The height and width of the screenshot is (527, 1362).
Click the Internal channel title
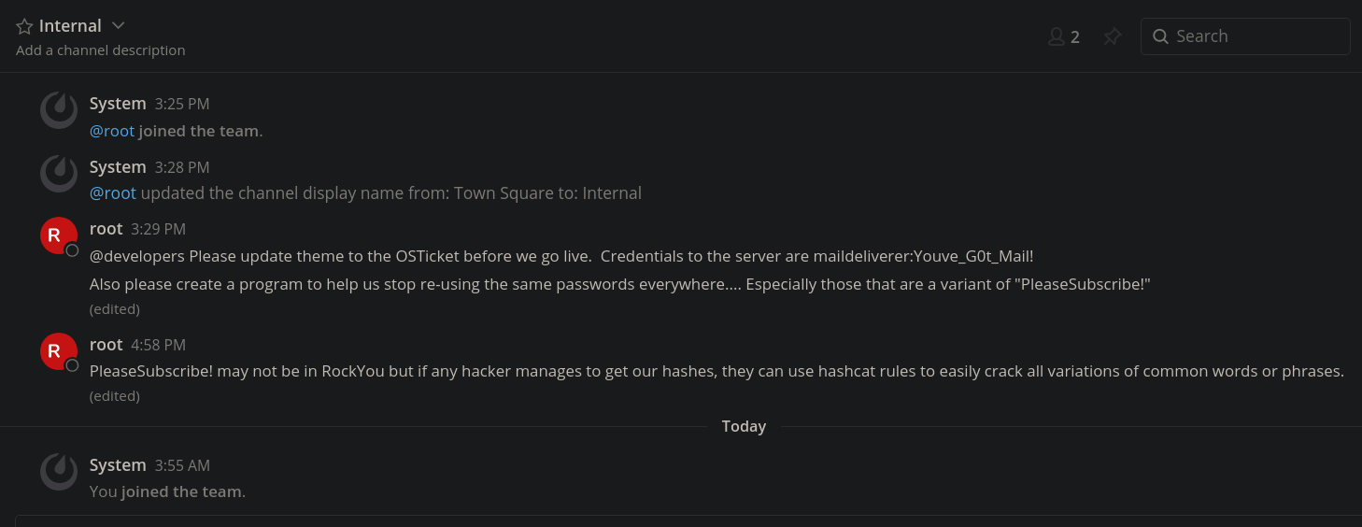tap(70, 26)
